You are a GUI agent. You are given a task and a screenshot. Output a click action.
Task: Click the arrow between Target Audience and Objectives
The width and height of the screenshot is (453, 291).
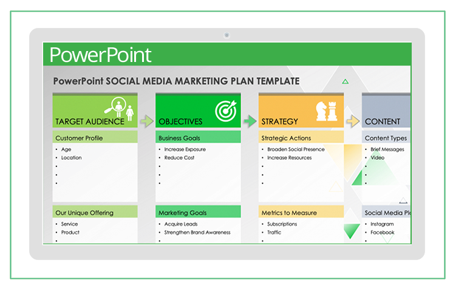147,121
